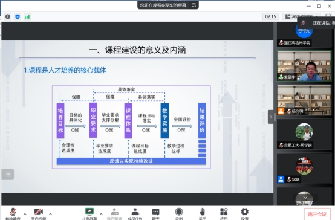This screenshot has height=220, width=335.
Task: Collapse the participant video side panel
Action: coord(271,117)
